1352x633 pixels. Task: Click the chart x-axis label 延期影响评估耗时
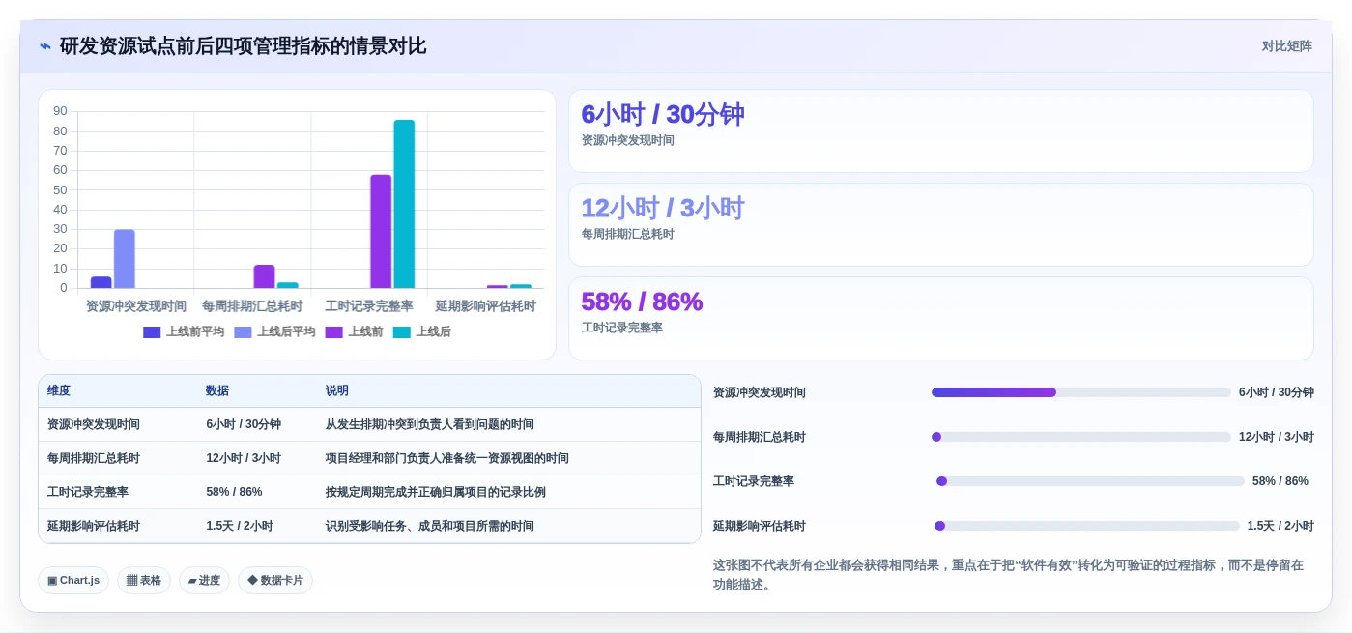click(x=486, y=306)
